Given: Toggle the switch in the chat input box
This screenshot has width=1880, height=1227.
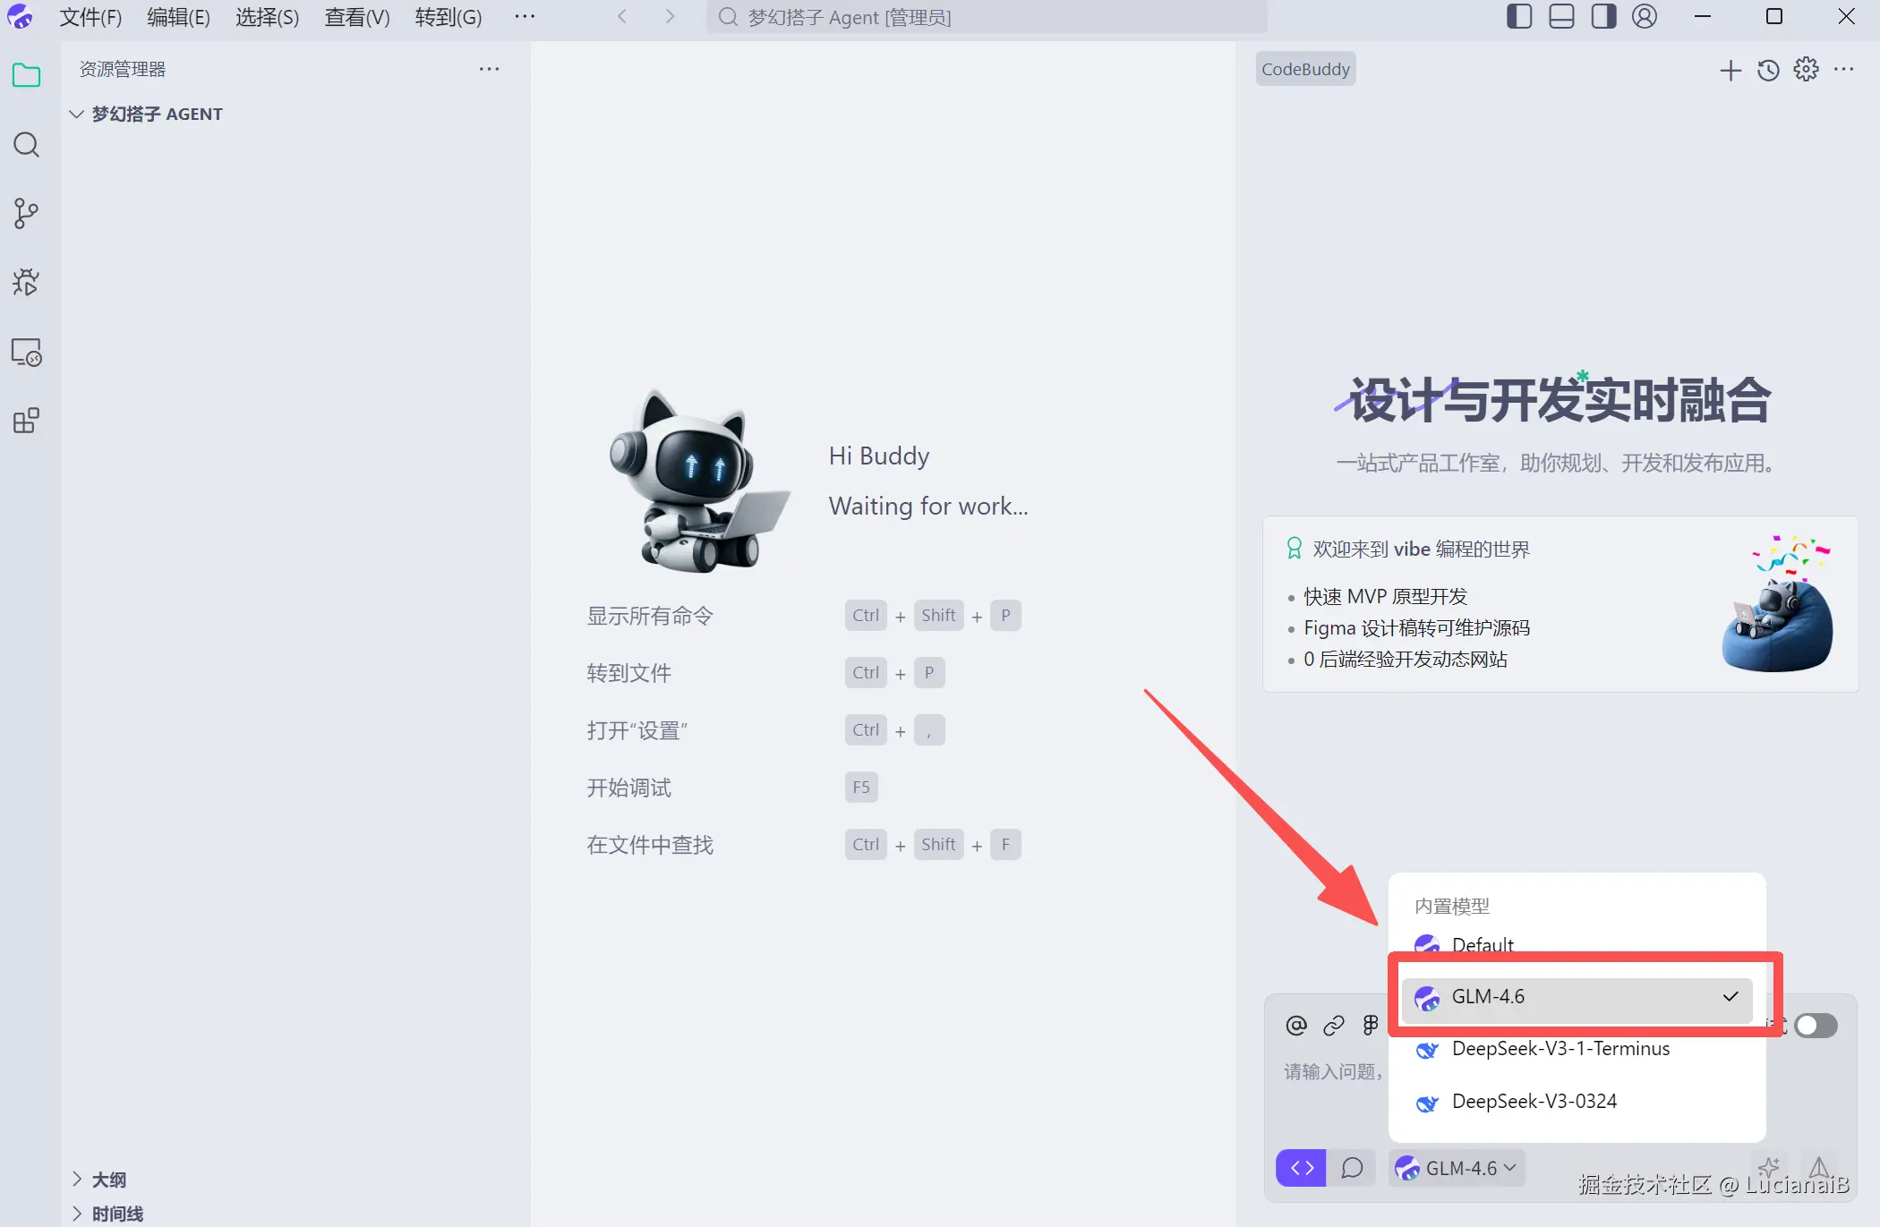Looking at the screenshot, I should pyautogui.click(x=1816, y=1026).
